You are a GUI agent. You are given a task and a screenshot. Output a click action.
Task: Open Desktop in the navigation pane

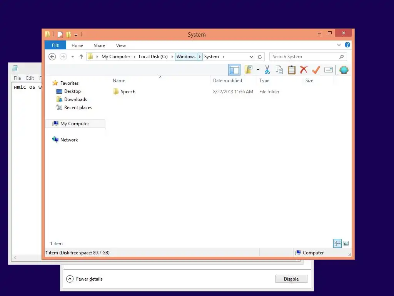point(72,91)
